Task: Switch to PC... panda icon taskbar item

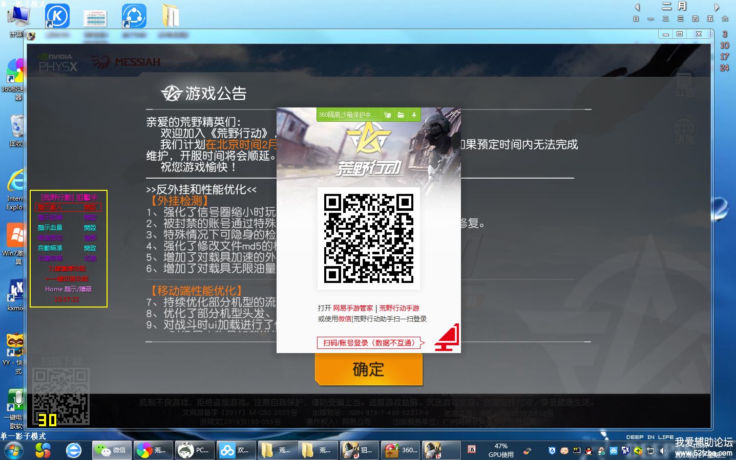Action: coord(194,450)
